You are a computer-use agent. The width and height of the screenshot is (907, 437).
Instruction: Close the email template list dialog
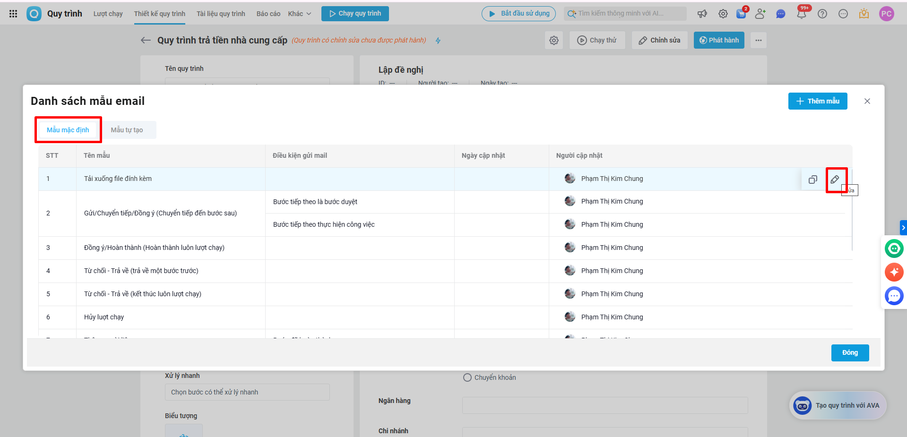pyautogui.click(x=867, y=101)
